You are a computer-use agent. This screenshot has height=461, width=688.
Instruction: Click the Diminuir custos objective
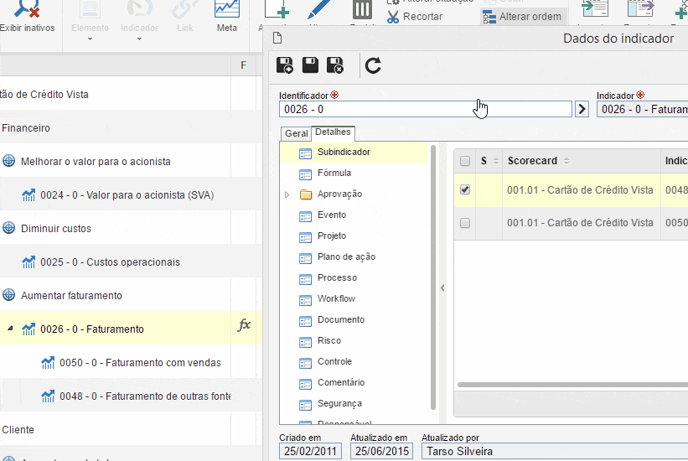click(56, 229)
